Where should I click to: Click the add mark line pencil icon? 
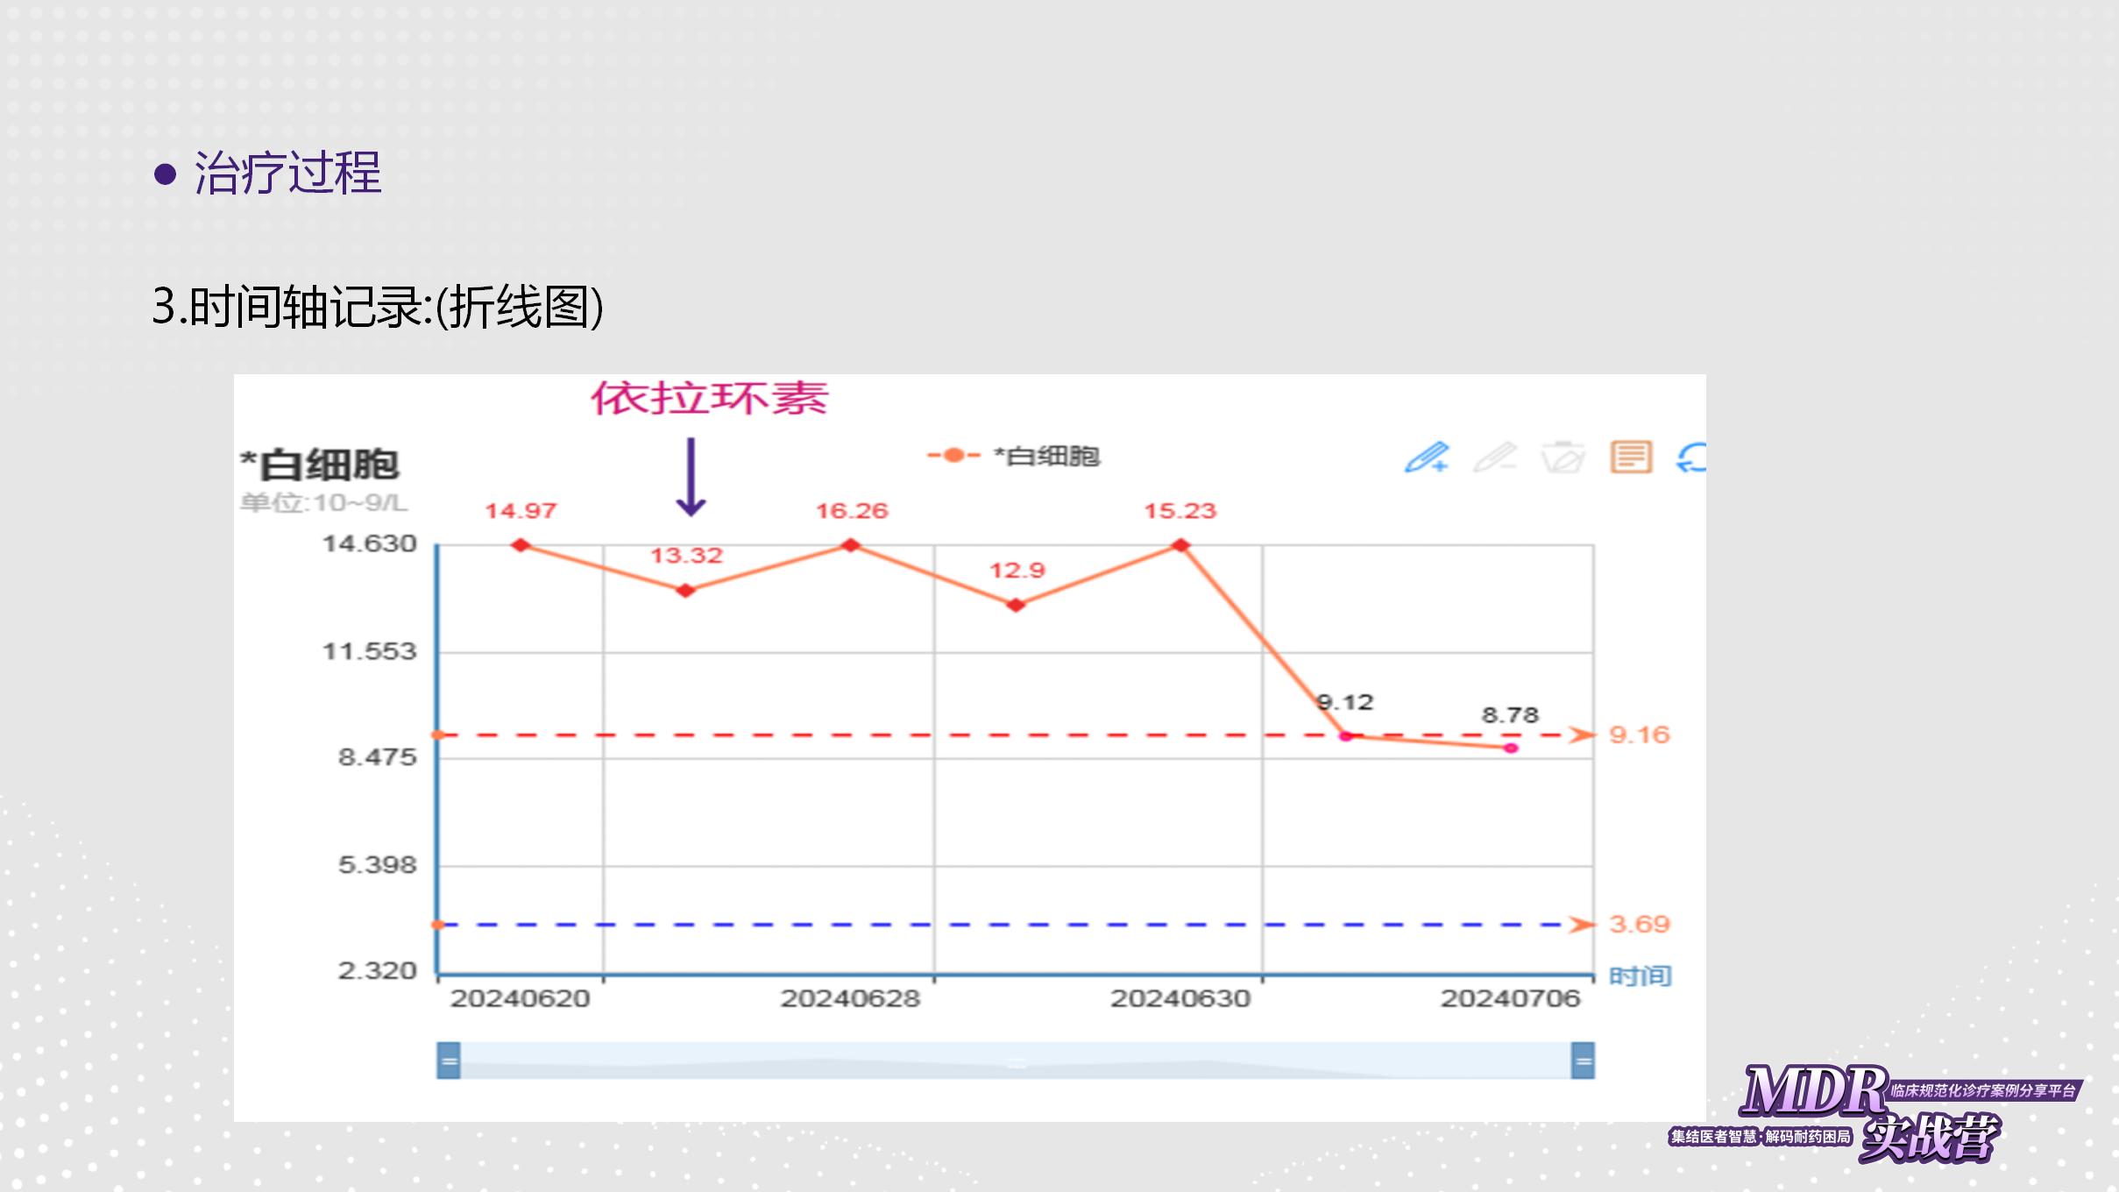1426,458
